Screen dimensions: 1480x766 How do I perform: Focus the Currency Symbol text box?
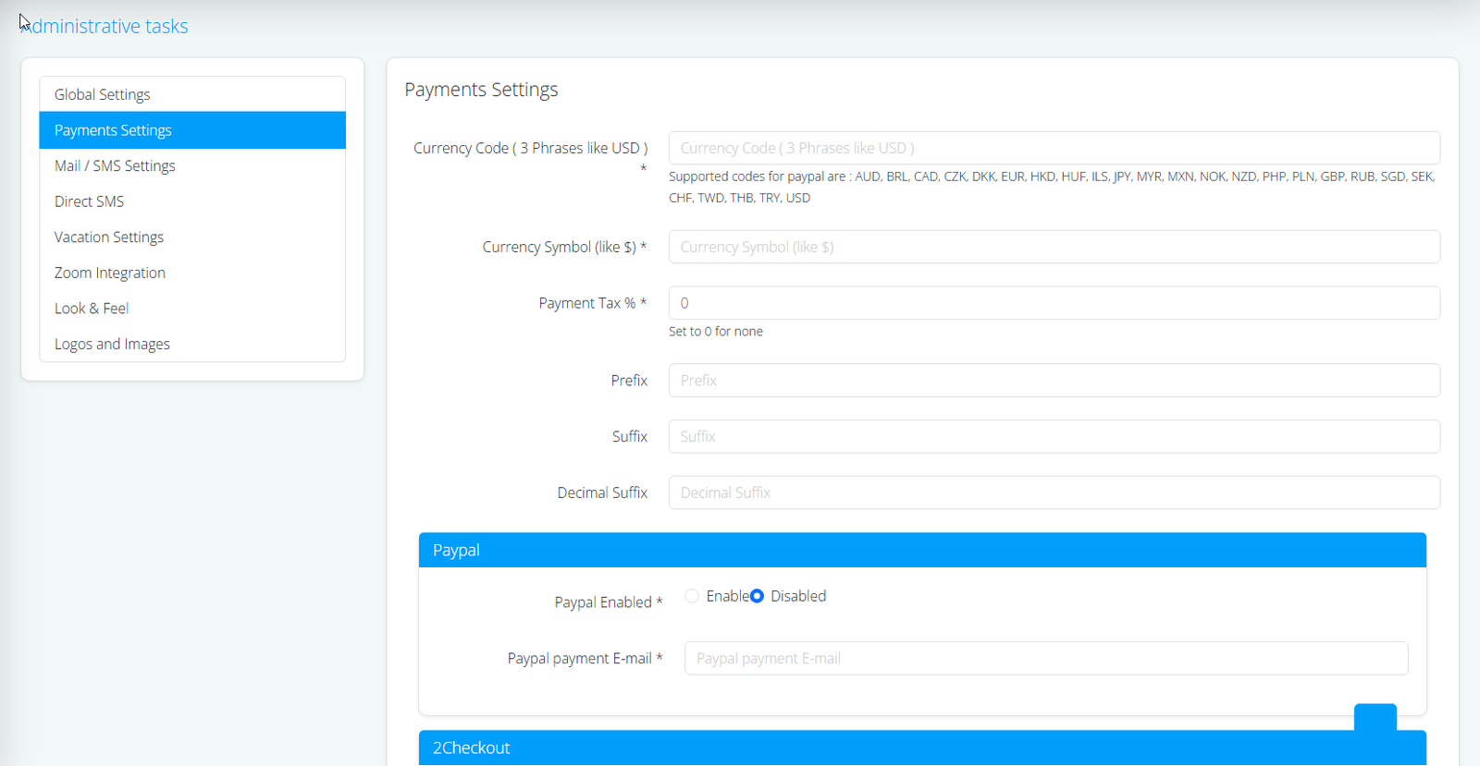click(1054, 247)
